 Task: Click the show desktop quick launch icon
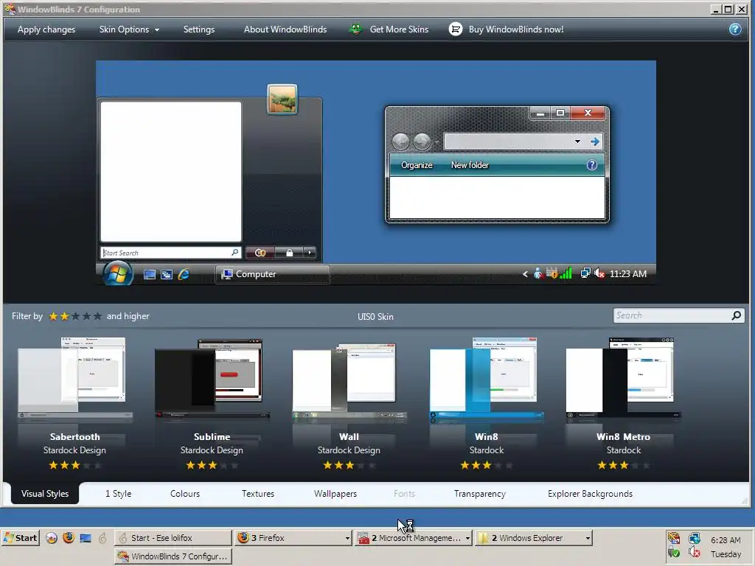coord(86,537)
